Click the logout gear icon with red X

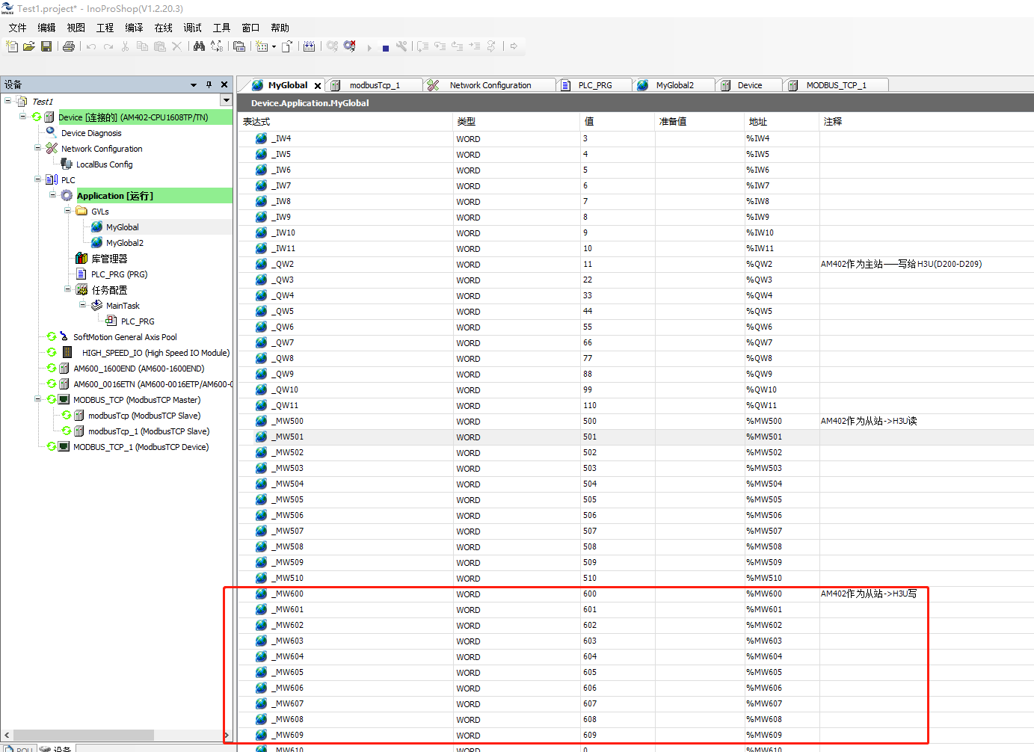click(x=350, y=46)
